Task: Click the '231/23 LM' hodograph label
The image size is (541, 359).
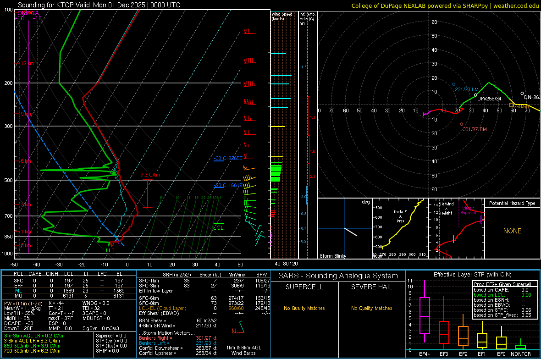Action: [x=466, y=89]
